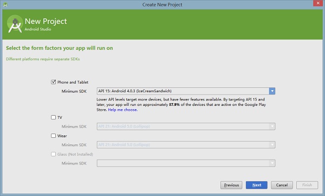Click the greyed-out Finish button

pyautogui.click(x=307, y=185)
